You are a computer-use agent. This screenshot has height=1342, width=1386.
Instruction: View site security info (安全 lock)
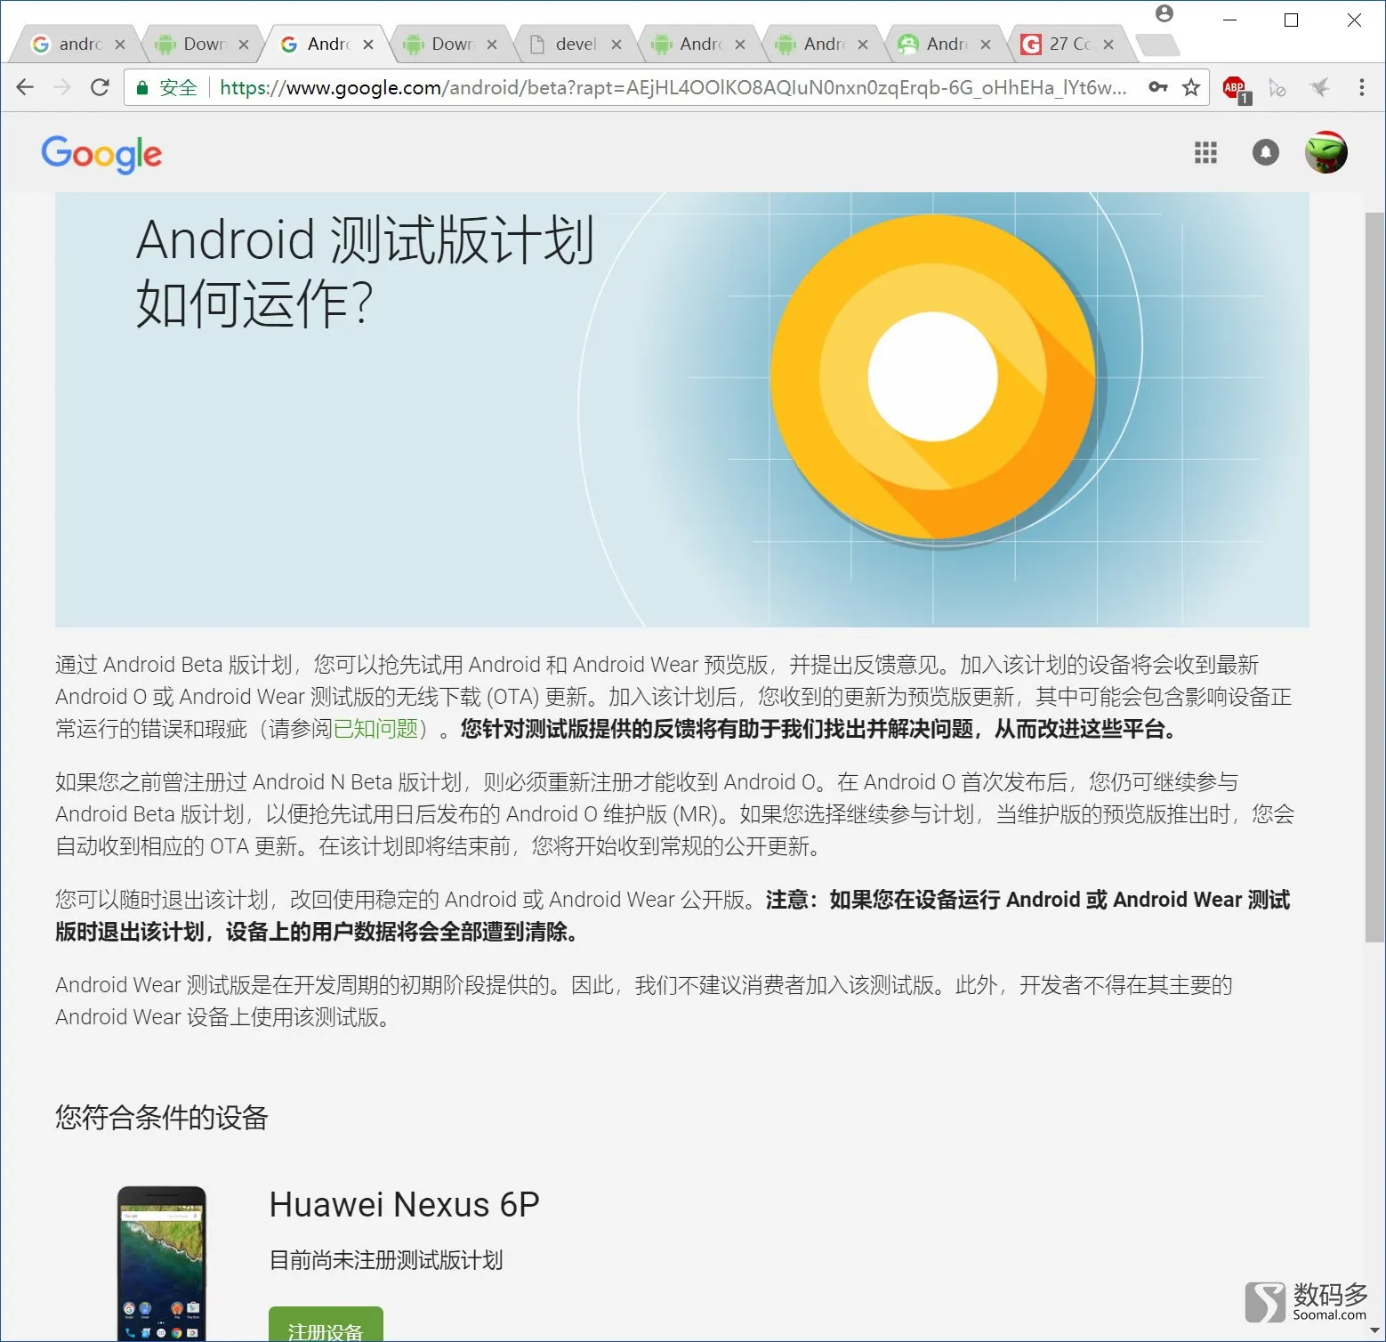pyautogui.click(x=166, y=87)
